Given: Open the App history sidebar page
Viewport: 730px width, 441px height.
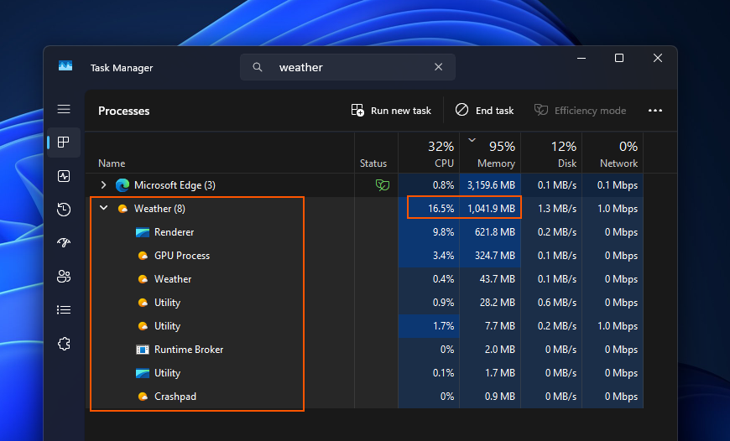Looking at the screenshot, I should pos(64,210).
